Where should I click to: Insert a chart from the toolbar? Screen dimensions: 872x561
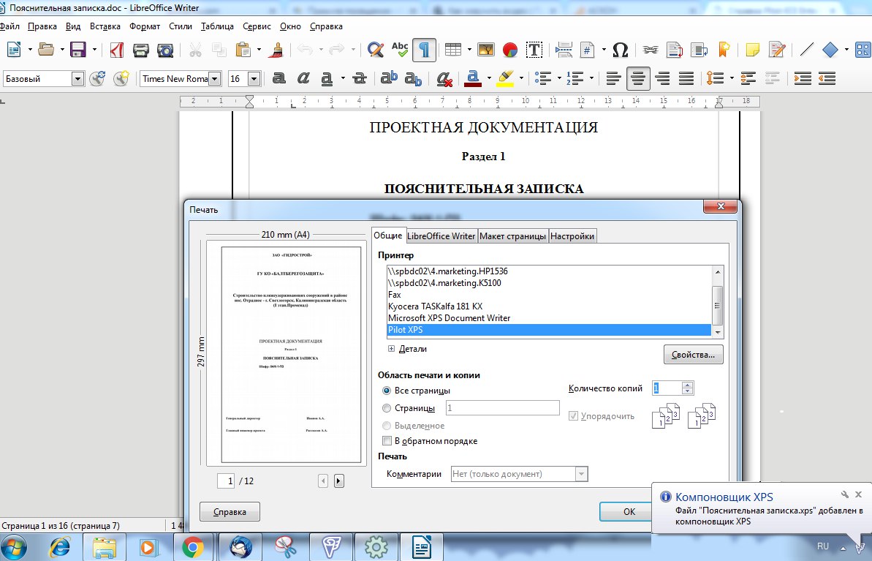point(510,50)
